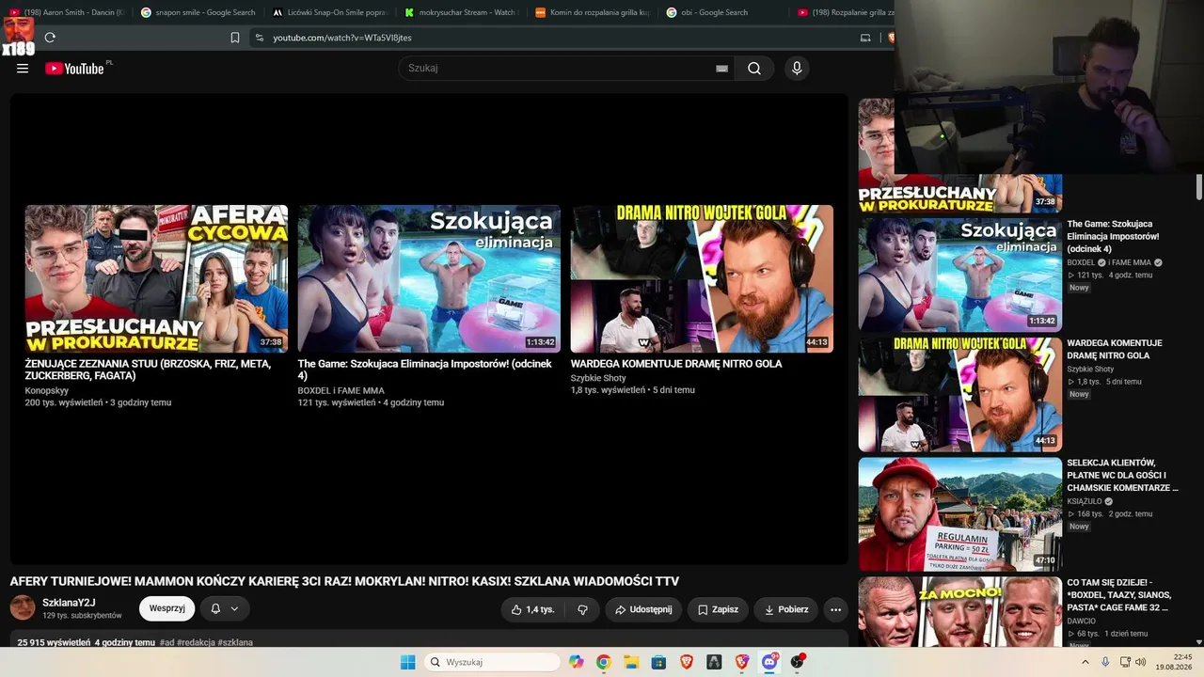Open DRAMA NITRO WOJTEK GOLA end-screen thumbnail

pyautogui.click(x=702, y=278)
